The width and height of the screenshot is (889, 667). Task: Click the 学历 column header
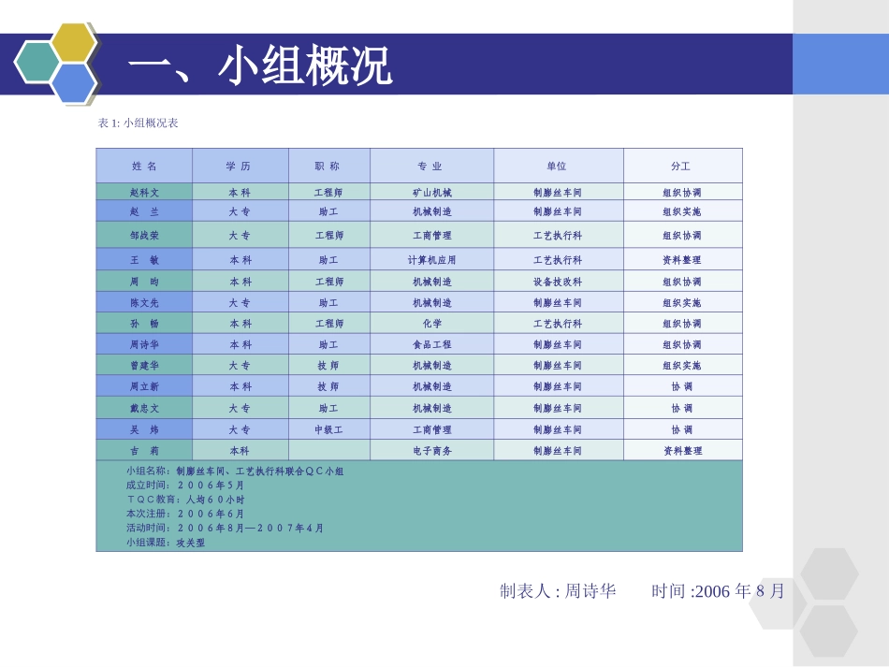point(240,166)
